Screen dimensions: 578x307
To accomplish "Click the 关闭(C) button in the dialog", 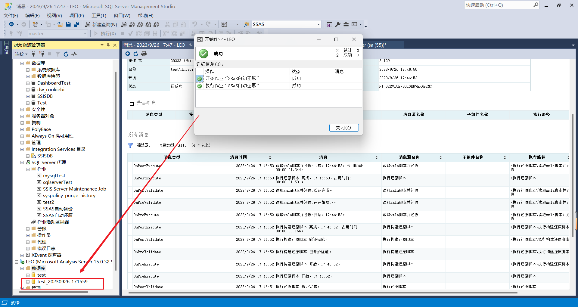I will click(x=344, y=128).
